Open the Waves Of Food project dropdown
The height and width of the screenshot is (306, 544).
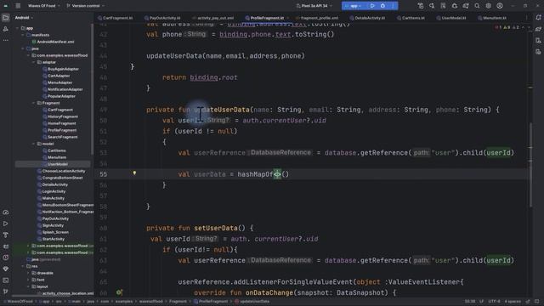pos(43,6)
